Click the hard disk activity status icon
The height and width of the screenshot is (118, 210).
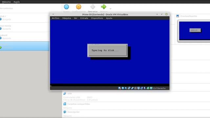(x=119, y=88)
